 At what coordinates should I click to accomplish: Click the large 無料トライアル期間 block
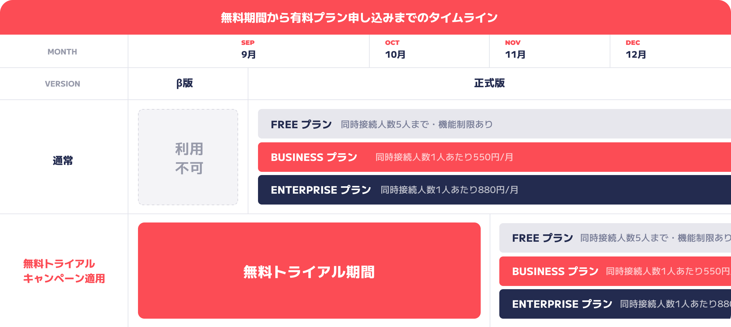pos(309,271)
